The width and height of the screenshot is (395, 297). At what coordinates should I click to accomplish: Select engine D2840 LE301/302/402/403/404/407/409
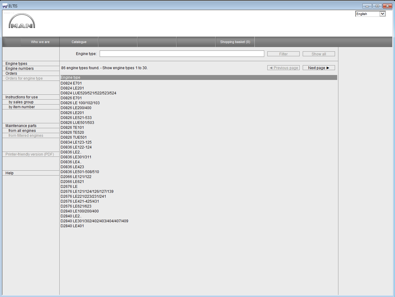(x=94, y=221)
